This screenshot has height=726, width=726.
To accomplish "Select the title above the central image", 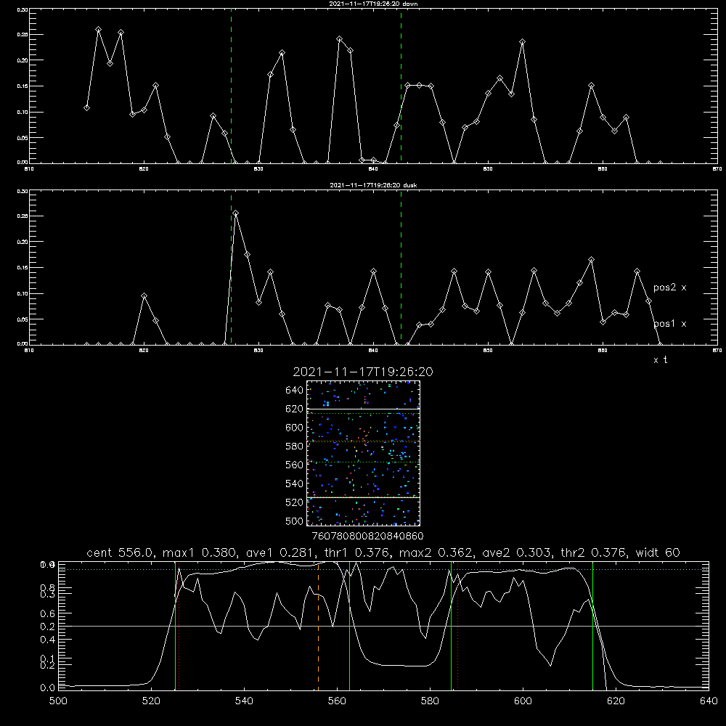I will [x=363, y=372].
